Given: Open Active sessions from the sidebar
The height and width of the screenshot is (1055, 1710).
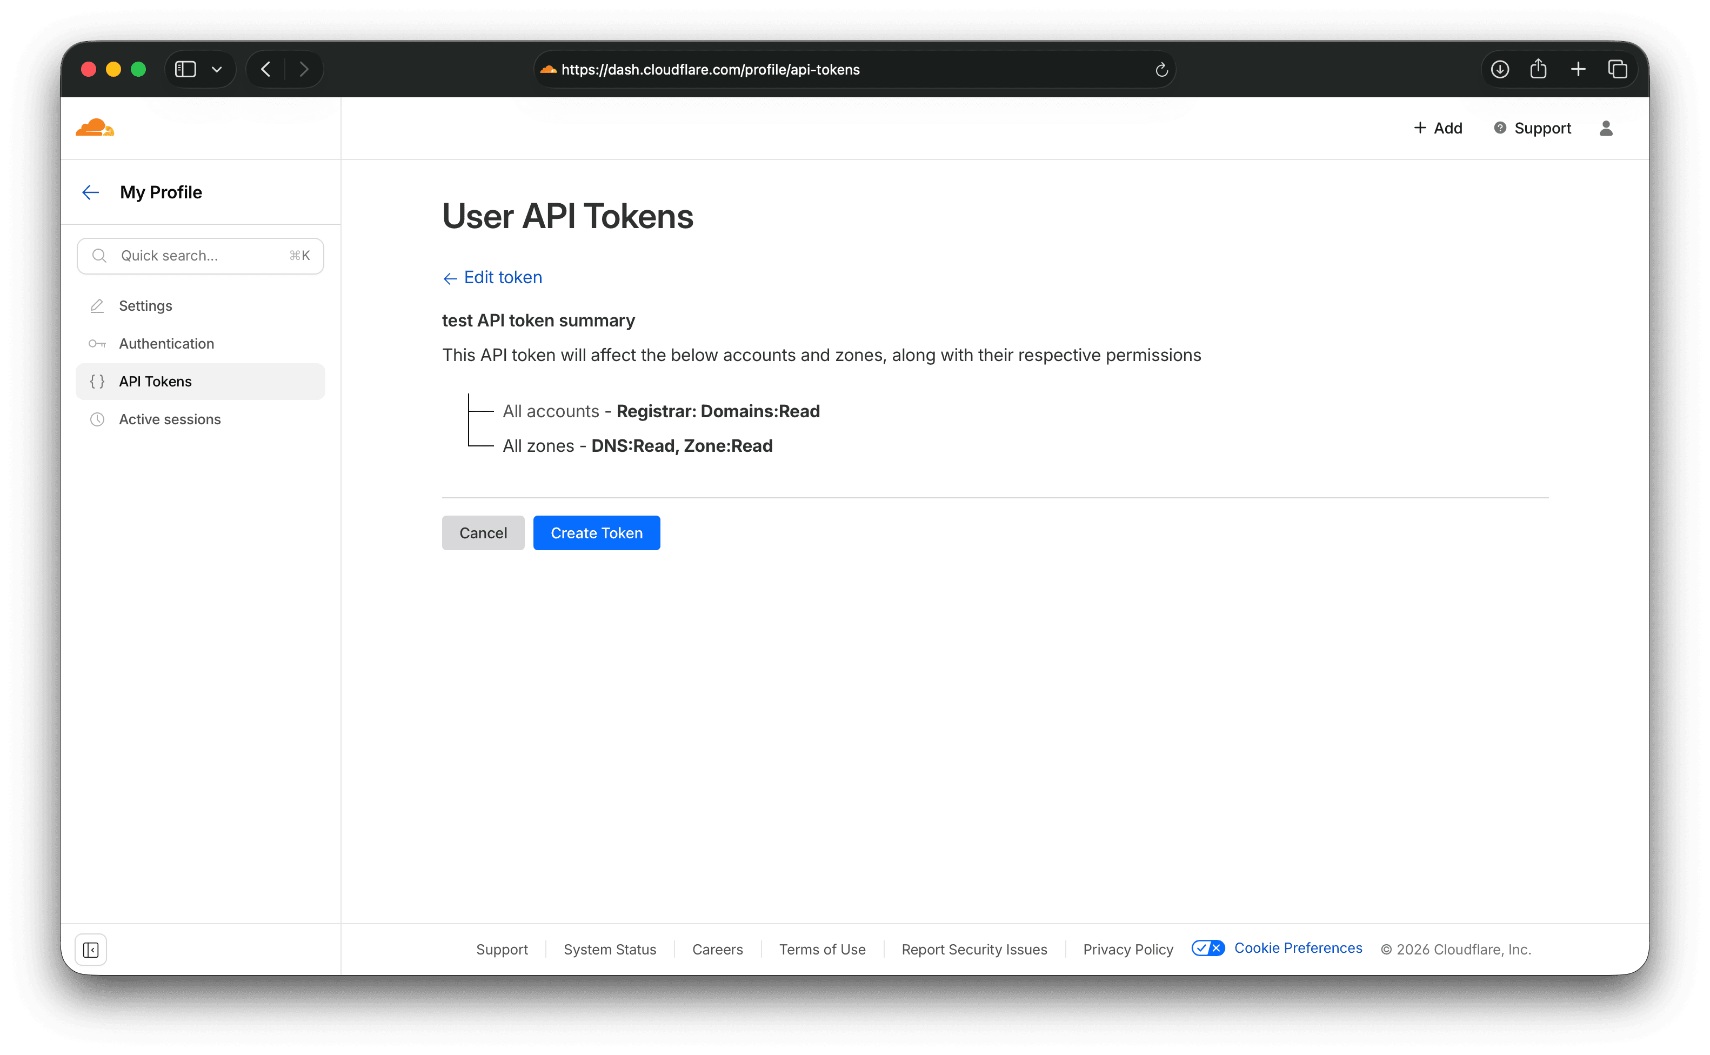Looking at the screenshot, I should 170,419.
